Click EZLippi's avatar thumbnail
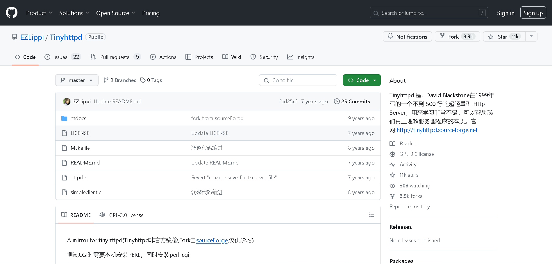Screen dimensions: 552x264 (x=67, y=102)
